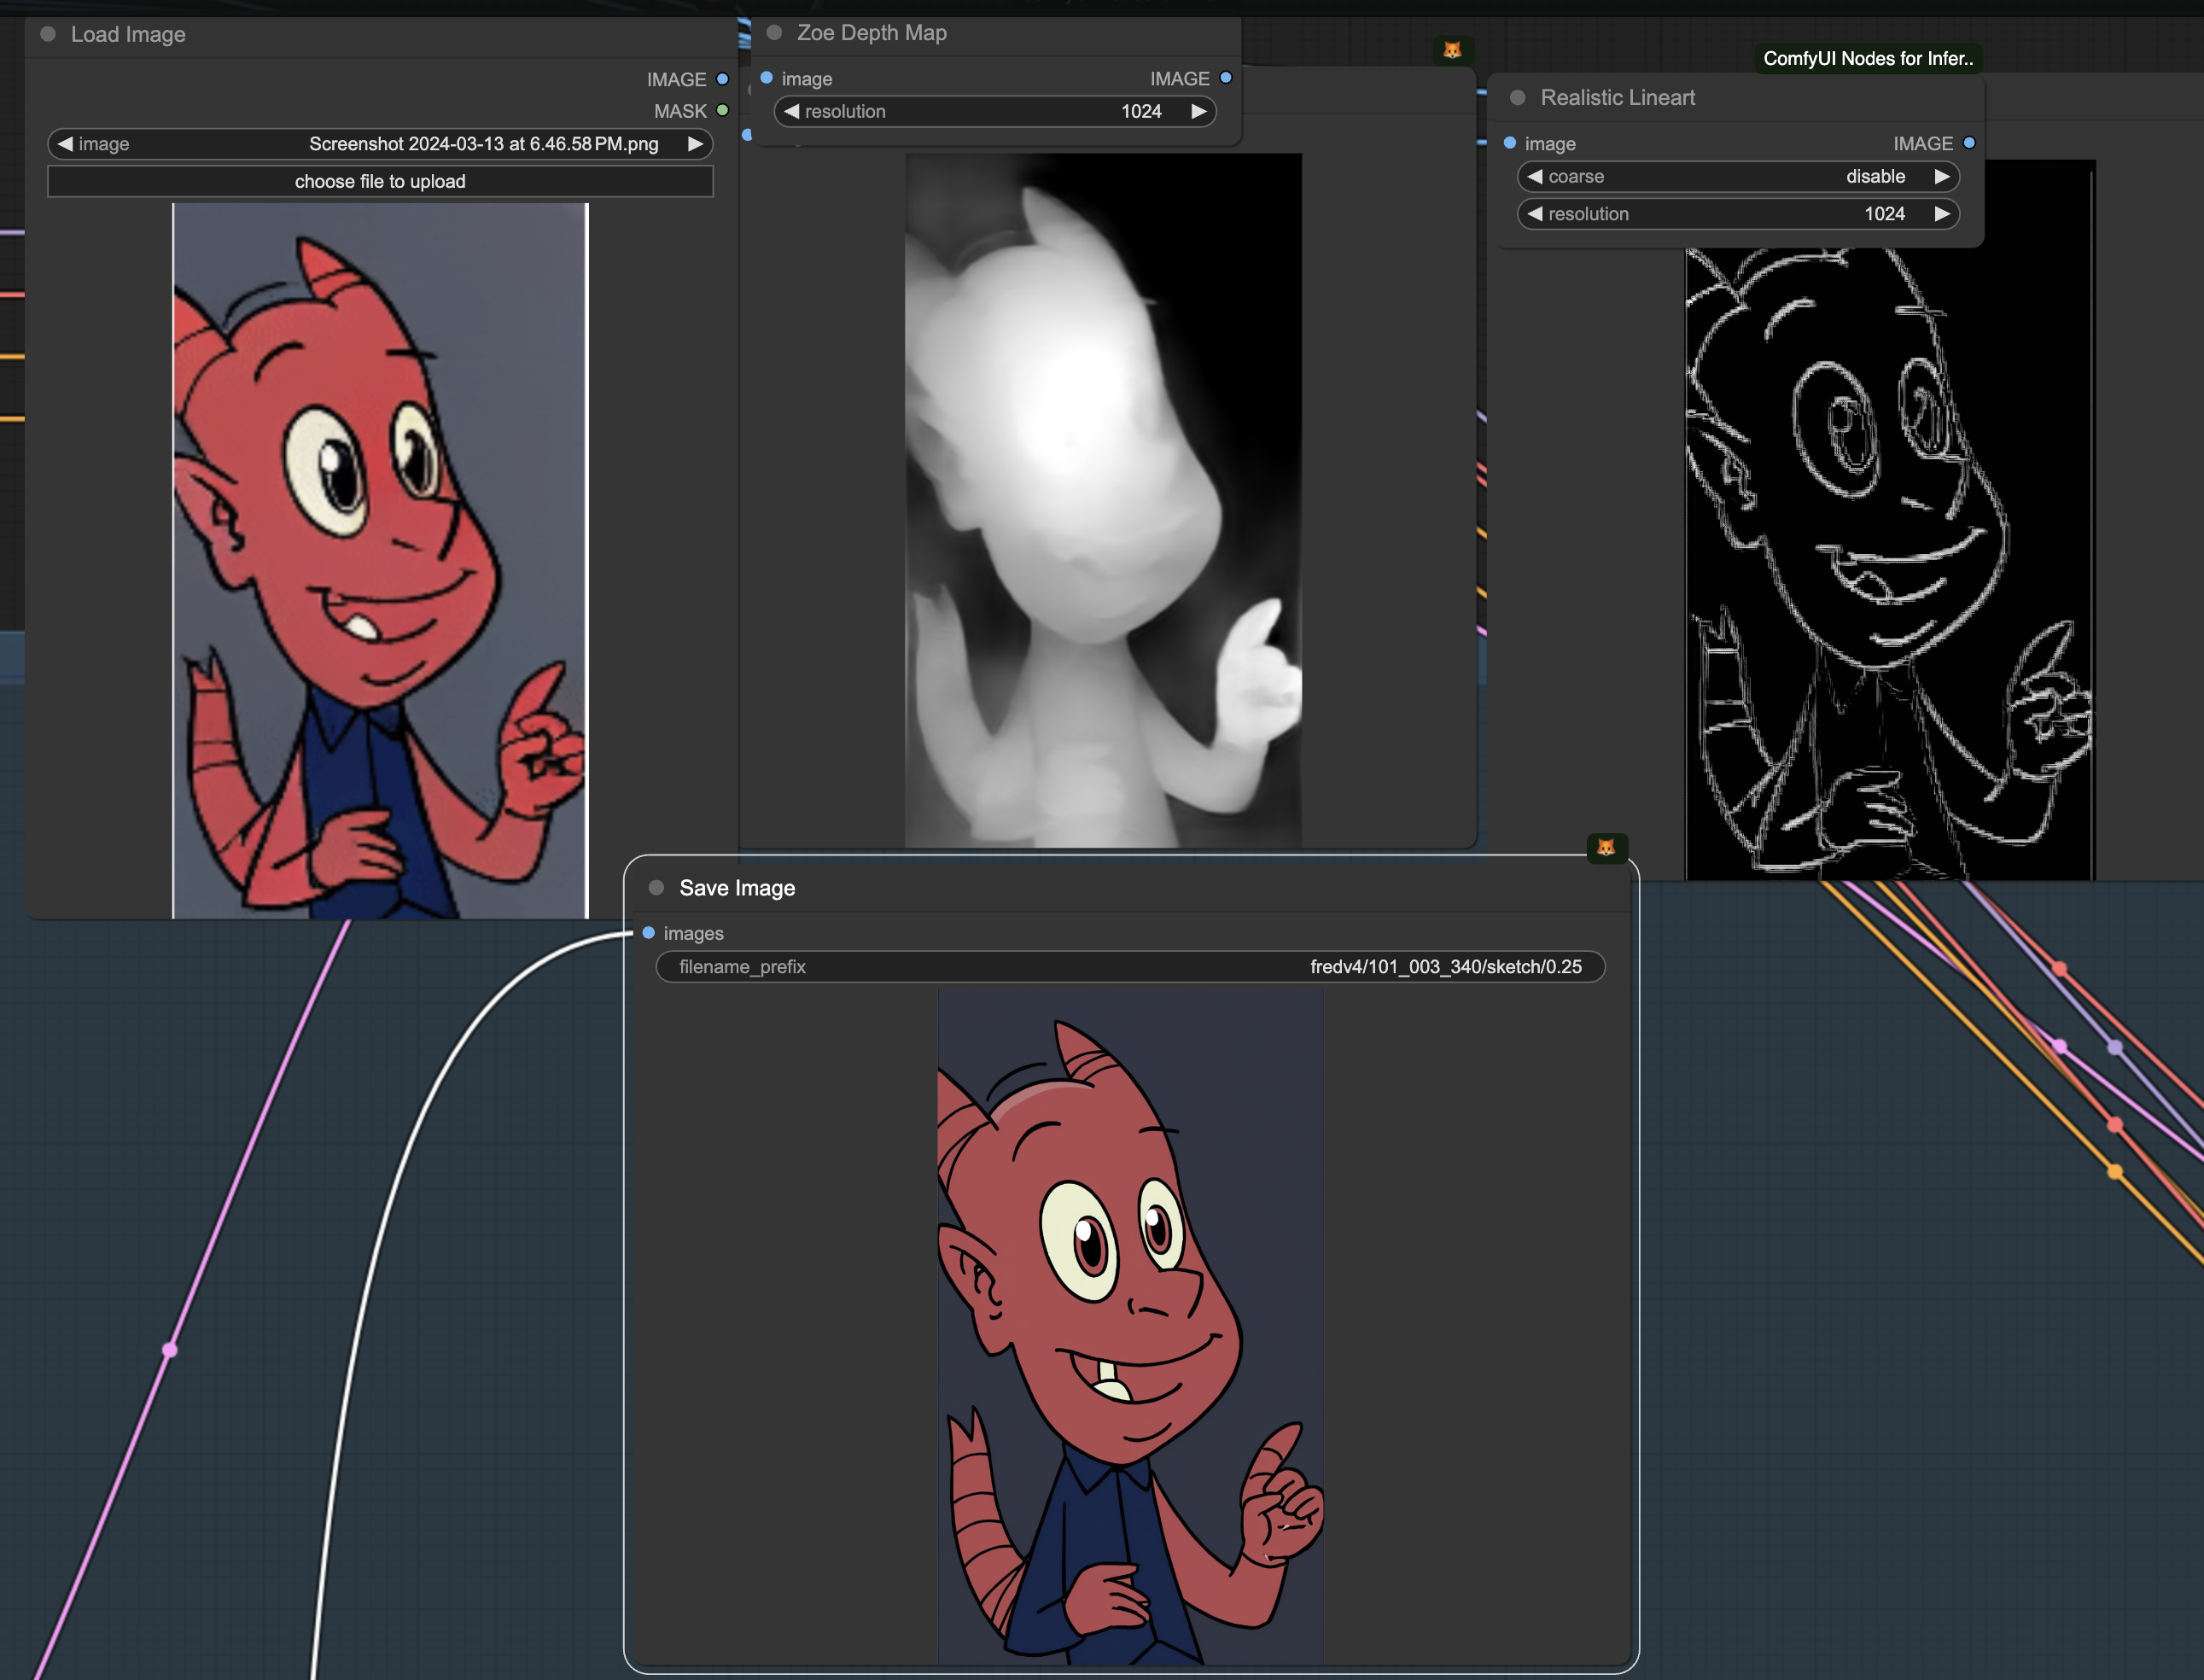Click the image input port on Zoe Depth Map

point(766,77)
